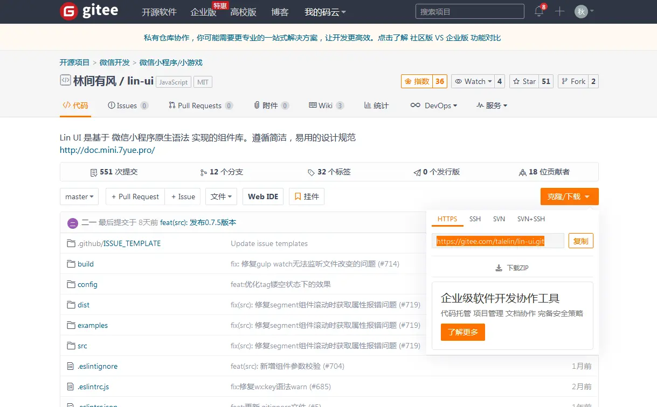Viewport: 657px width, 407px height.
Task: Click the folder icon for build
Action: coord(71,264)
